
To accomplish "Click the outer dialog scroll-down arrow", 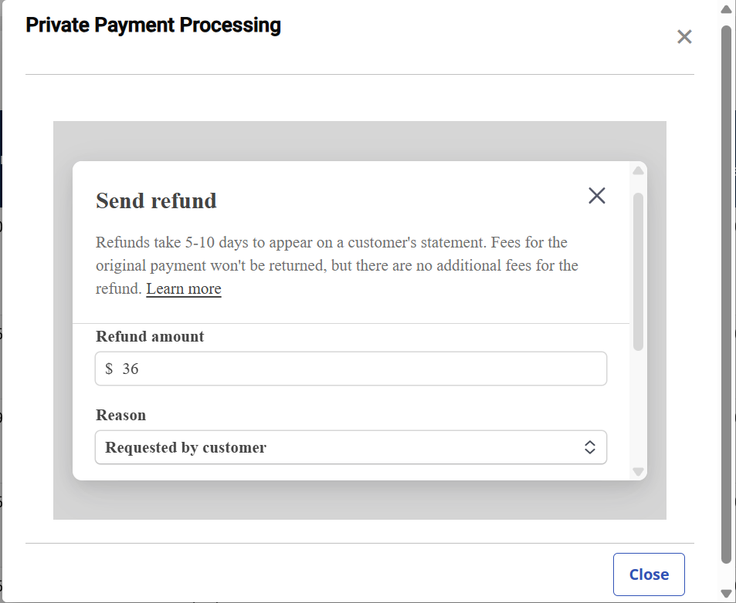I will 726,593.
